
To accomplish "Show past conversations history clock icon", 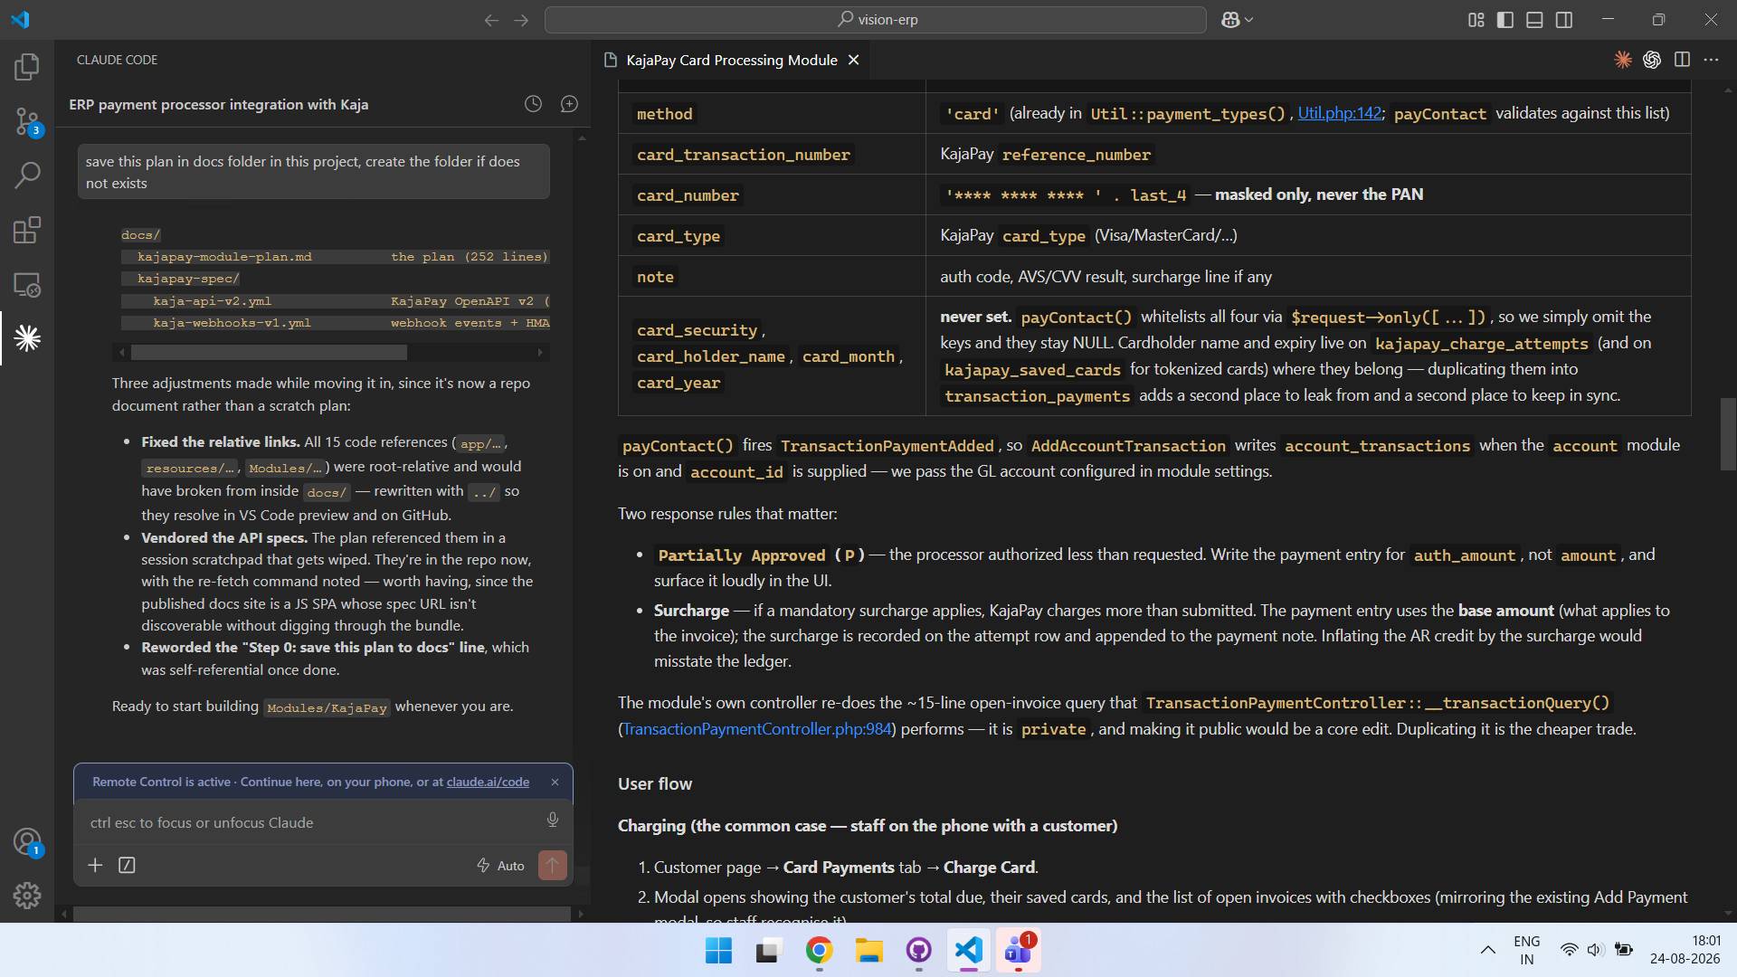I will point(533,104).
